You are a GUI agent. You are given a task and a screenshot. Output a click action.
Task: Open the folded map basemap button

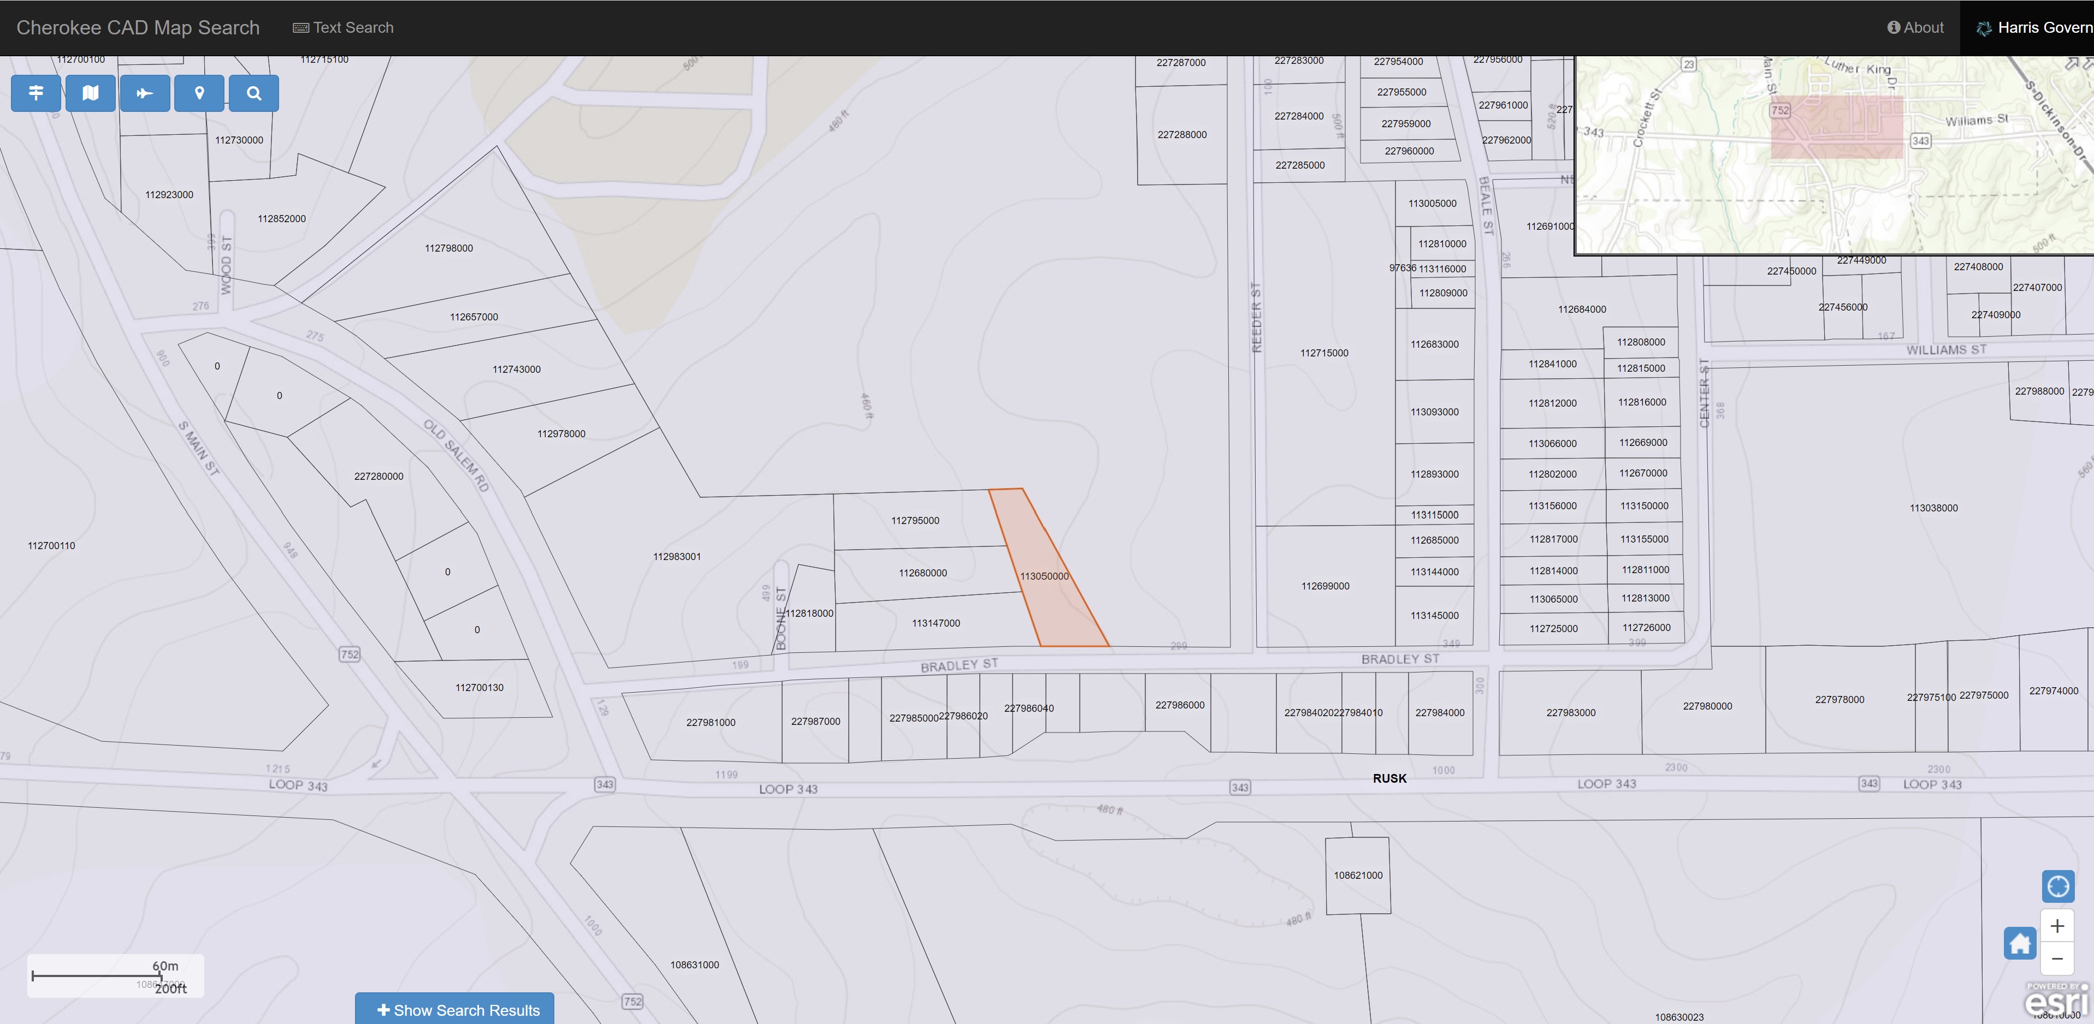[x=90, y=93]
